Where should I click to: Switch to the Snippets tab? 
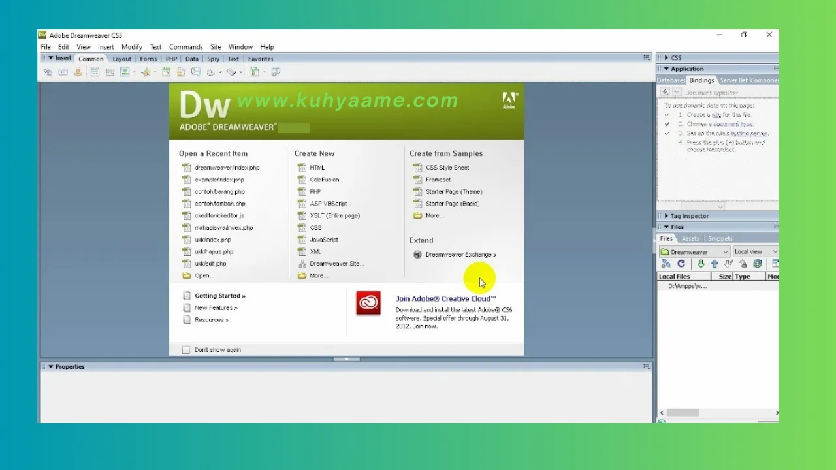coord(720,239)
